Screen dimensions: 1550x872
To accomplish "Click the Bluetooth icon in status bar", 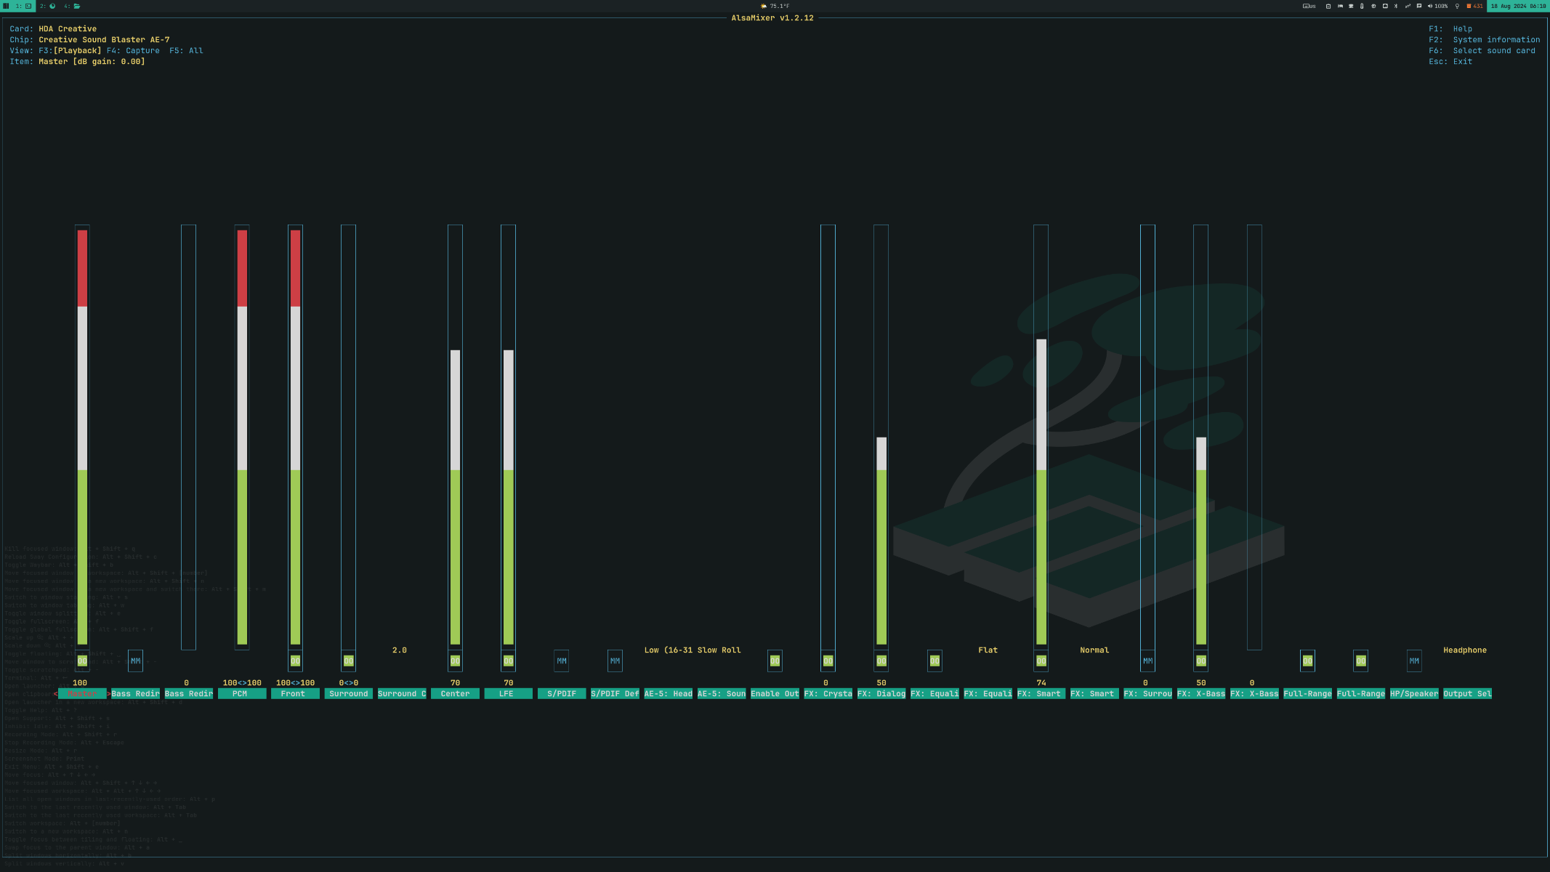I will click(x=1395, y=6).
